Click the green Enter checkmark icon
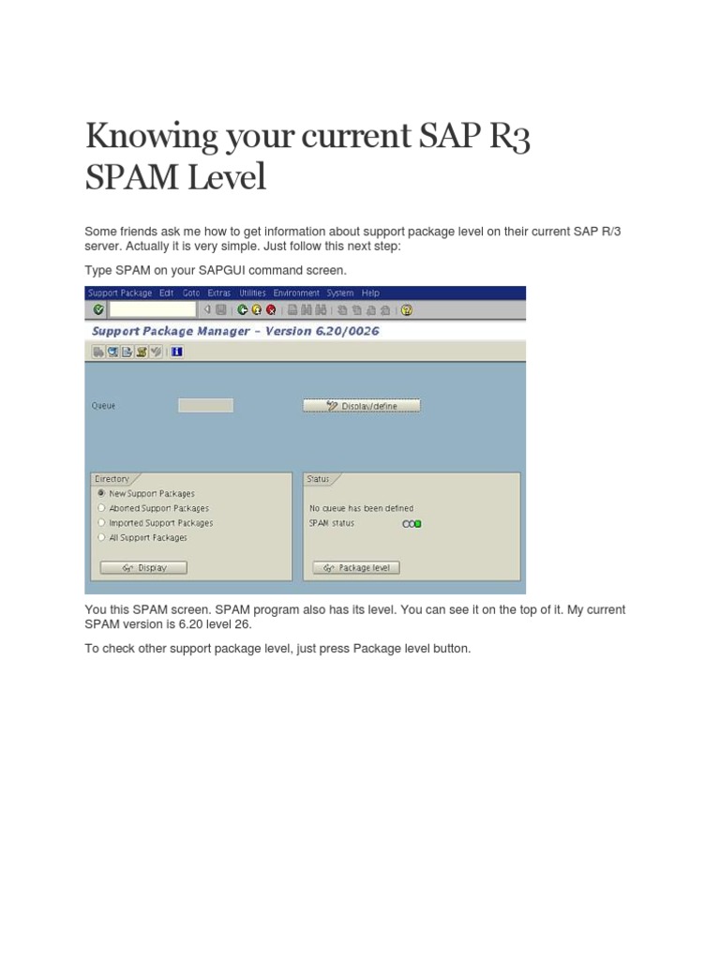This screenshot has height=960, width=720. point(97,309)
